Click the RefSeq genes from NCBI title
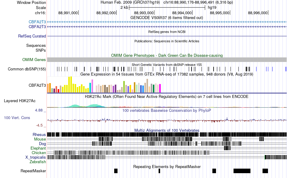 pyautogui.click(x=167, y=32)
